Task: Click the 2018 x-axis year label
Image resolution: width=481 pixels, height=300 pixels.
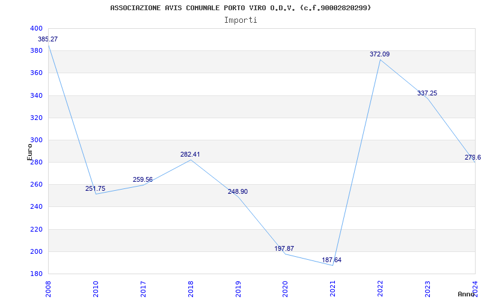Action: (x=190, y=289)
